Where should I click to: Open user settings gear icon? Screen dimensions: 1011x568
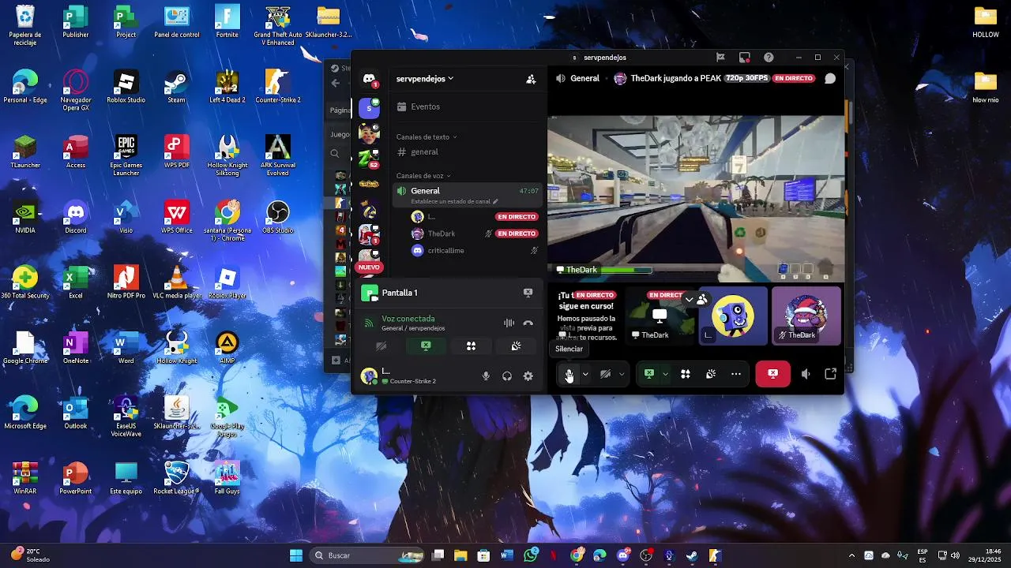point(528,376)
